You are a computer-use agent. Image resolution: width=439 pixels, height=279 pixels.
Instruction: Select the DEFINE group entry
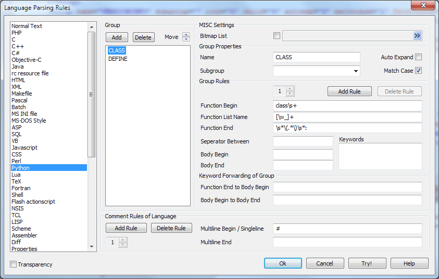click(118, 59)
